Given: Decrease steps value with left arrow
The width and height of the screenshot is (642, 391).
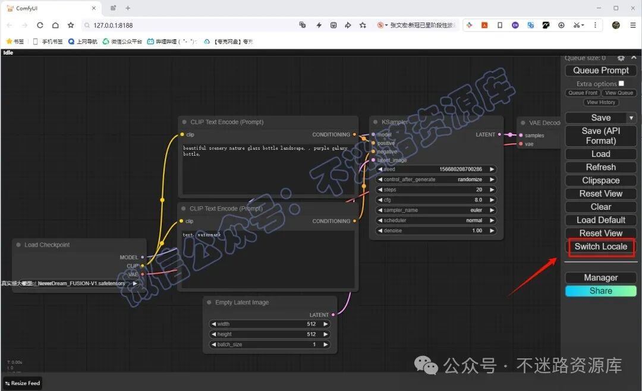Looking at the screenshot, I should pyautogui.click(x=380, y=190).
